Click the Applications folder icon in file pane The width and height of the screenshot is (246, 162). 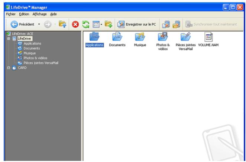coord(94,37)
